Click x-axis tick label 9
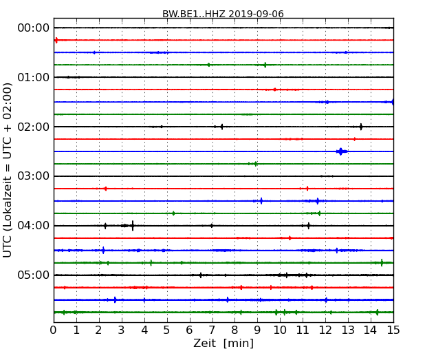Screen dimensions: 447x358 click(x=257, y=330)
